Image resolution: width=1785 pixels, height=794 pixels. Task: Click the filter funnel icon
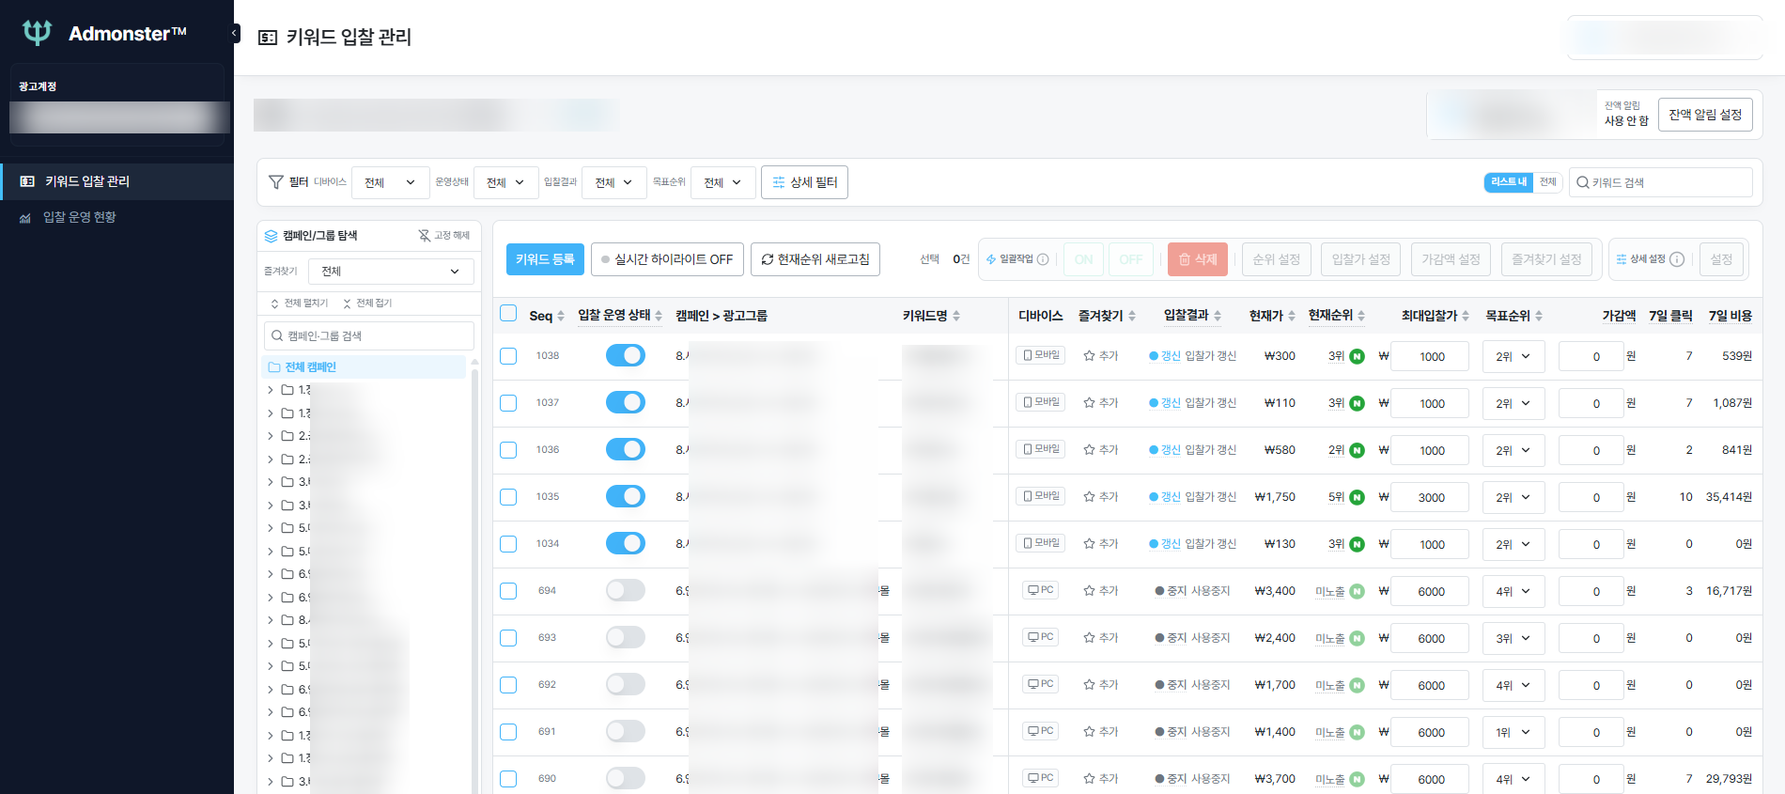pos(276,182)
